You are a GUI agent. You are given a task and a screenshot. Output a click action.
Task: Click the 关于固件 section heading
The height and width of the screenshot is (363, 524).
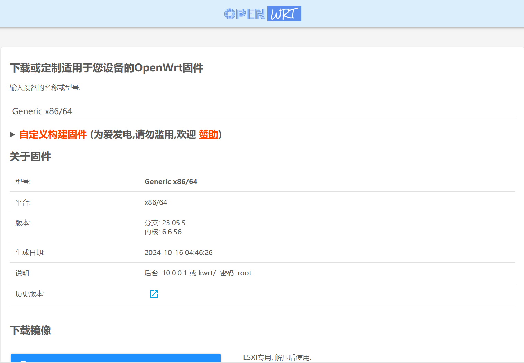pyautogui.click(x=30, y=156)
